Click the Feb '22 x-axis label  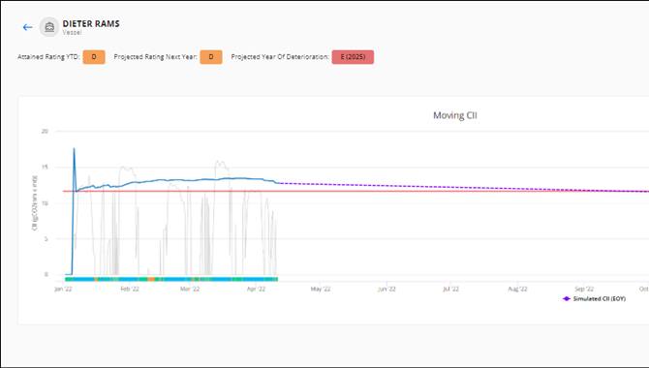(130, 289)
